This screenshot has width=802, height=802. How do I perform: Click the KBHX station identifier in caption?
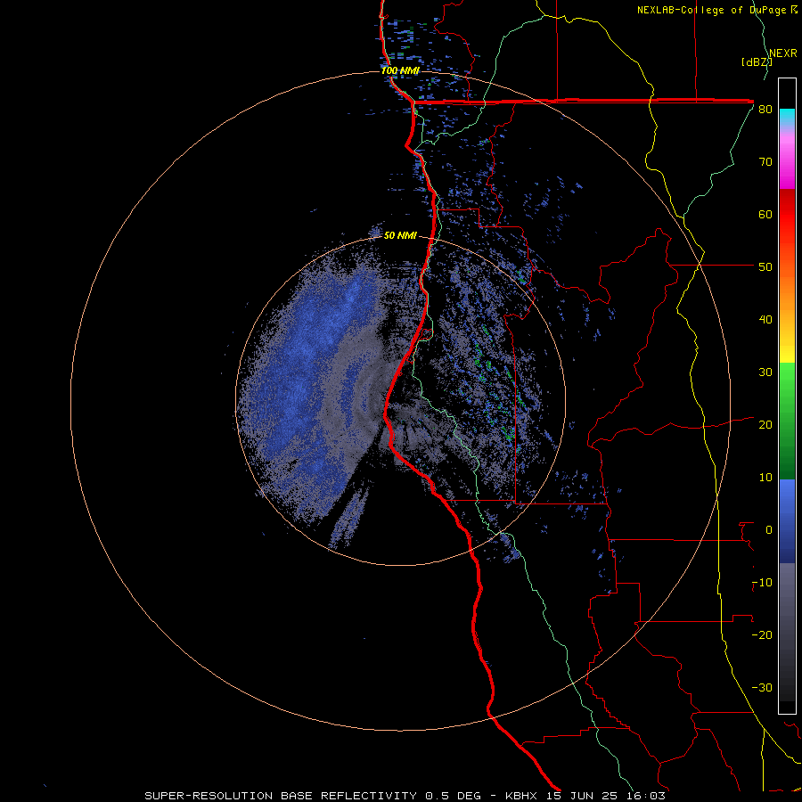tap(523, 796)
